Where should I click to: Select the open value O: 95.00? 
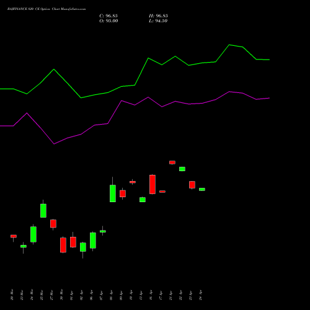[108, 21]
